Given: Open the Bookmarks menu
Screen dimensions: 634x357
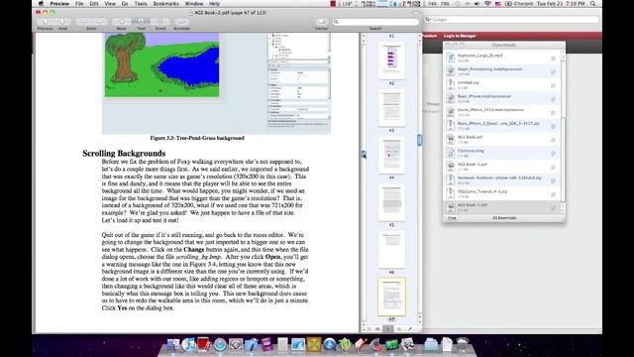Looking at the screenshot, I should pos(165,3).
